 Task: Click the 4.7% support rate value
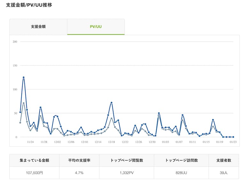click(79, 173)
